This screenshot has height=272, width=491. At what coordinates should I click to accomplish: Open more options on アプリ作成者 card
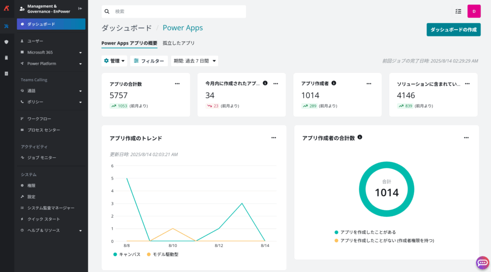pyautogui.click(x=369, y=83)
